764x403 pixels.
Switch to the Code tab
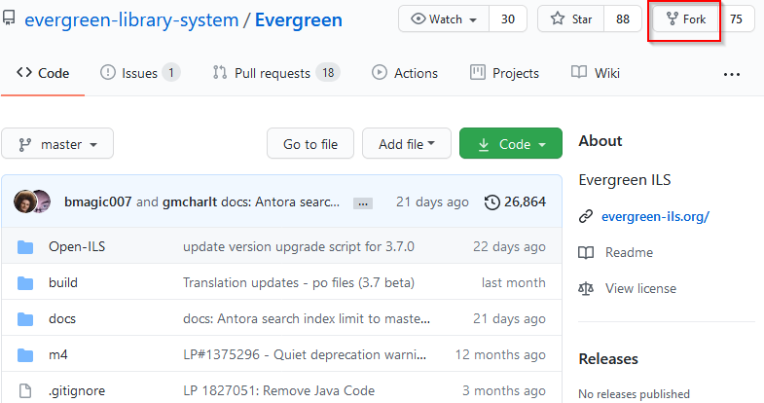click(43, 73)
